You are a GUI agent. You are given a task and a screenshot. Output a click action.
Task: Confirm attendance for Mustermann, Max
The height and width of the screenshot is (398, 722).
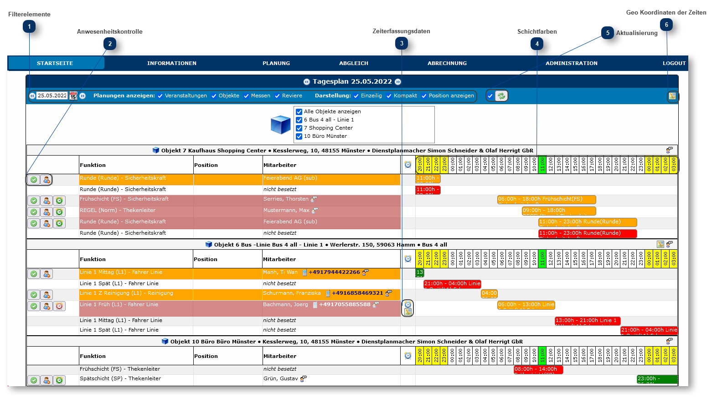34,212
